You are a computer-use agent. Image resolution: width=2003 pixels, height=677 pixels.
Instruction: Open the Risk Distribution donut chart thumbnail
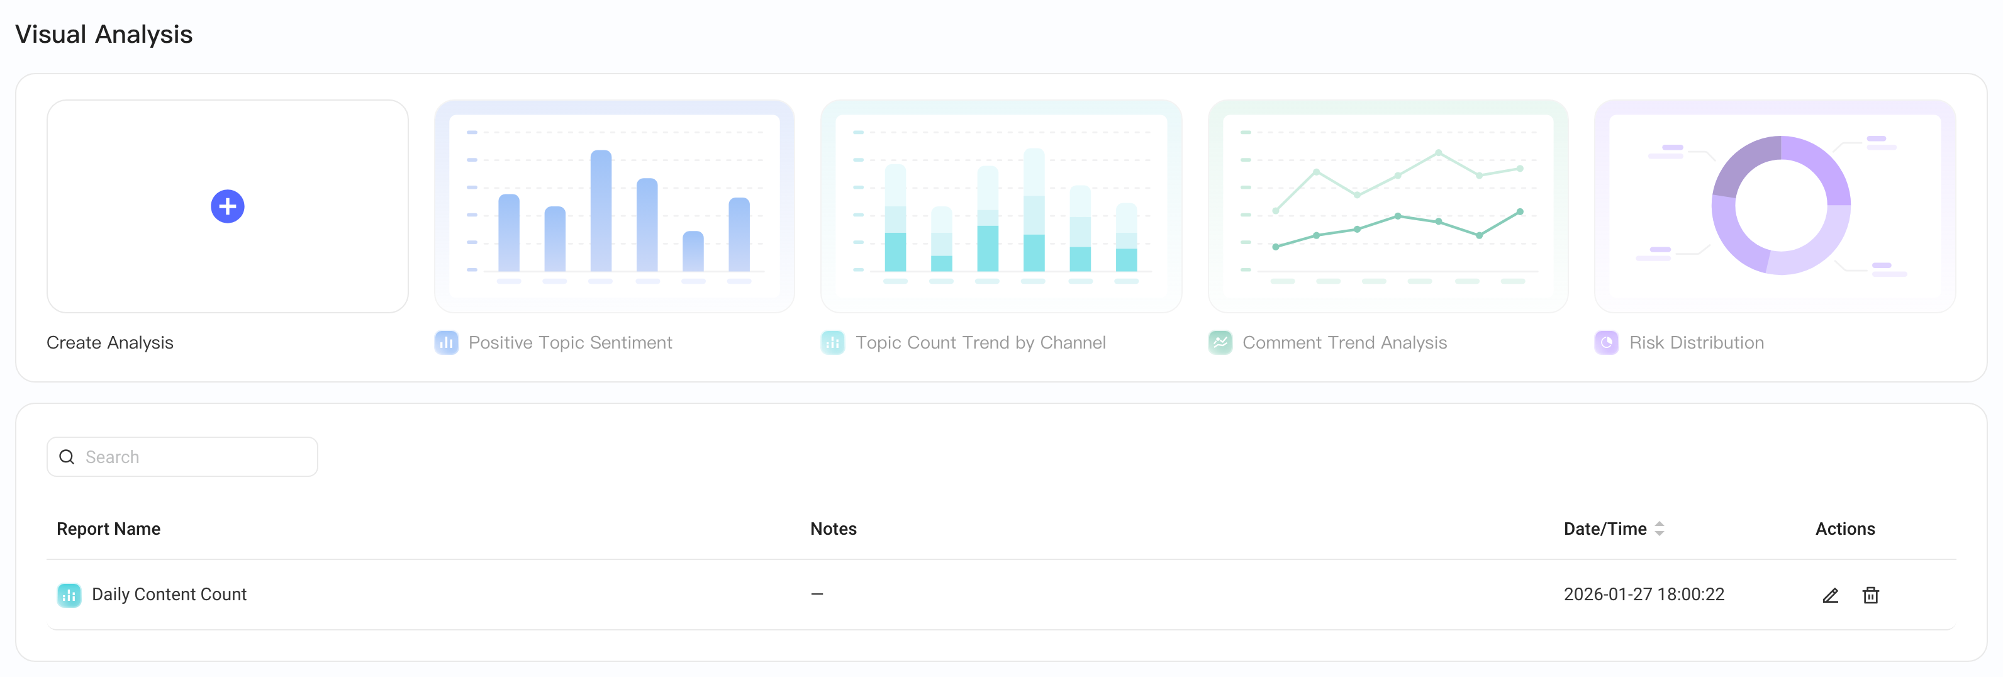pos(1775,206)
